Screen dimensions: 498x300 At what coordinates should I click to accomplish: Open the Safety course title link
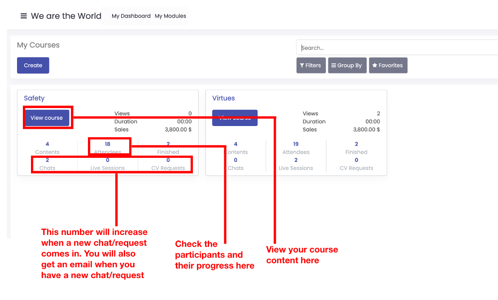coord(34,98)
